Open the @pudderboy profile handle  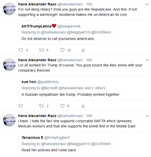[x=48, y=82]
